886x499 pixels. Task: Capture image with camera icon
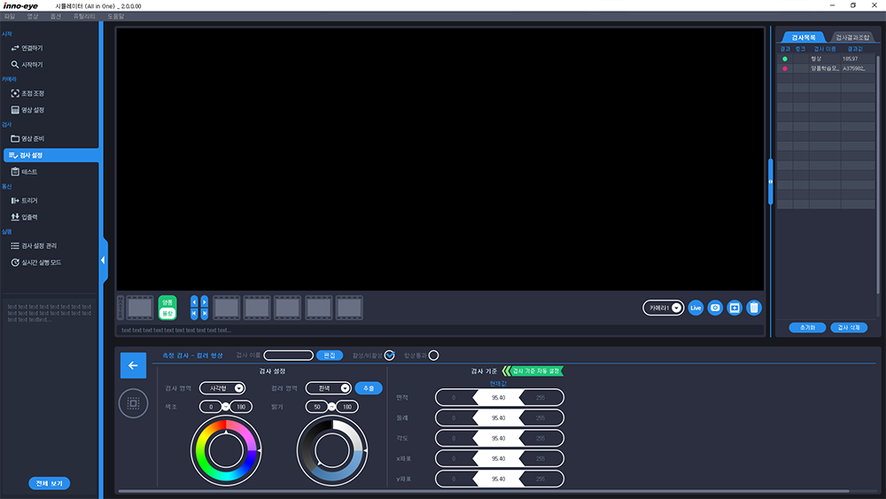click(715, 308)
